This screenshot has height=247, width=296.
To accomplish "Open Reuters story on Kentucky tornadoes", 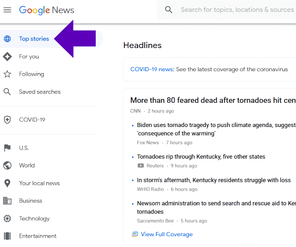I will click(201, 157).
